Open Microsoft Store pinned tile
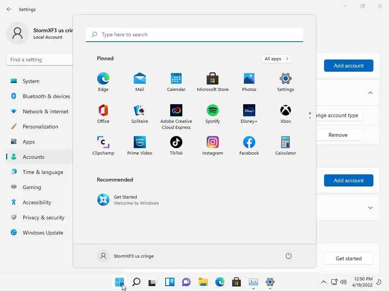The height and width of the screenshot is (291, 389). [x=213, y=82]
